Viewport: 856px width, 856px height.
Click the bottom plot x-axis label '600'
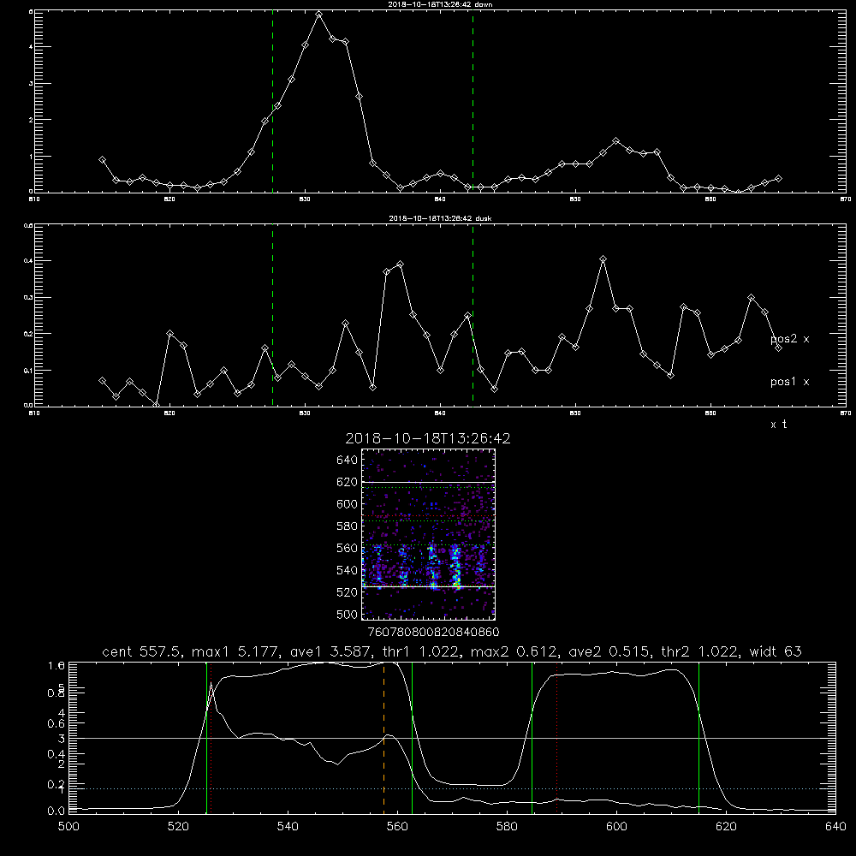coord(616,827)
